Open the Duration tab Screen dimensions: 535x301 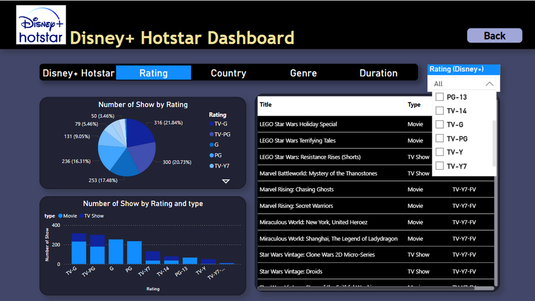378,73
